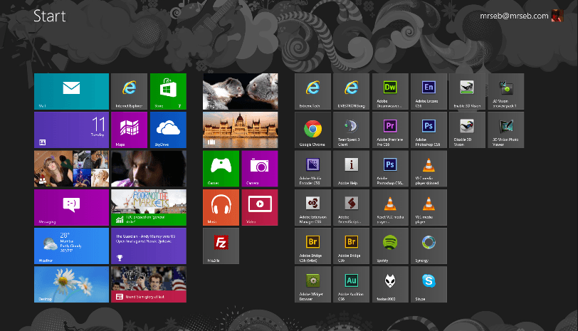Open Adobe Dreamweaver tile
The image size is (578, 331).
[x=389, y=90]
